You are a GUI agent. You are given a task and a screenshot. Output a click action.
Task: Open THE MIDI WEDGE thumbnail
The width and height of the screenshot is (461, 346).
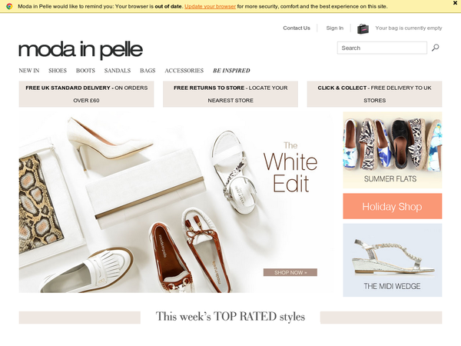tap(392, 260)
